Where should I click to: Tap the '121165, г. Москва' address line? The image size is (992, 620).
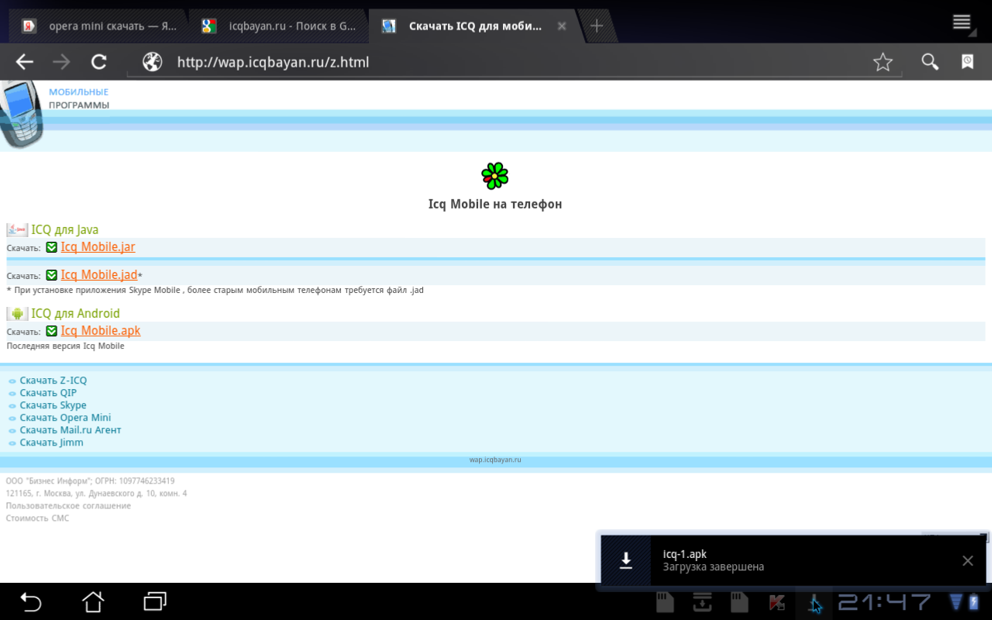pyautogui.click(x=96, y=494)
